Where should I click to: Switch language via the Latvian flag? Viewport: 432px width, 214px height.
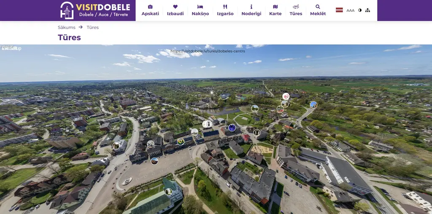pos(339,10)
